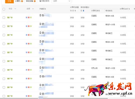Click the blue square in first keyword row

pos(26,17)
